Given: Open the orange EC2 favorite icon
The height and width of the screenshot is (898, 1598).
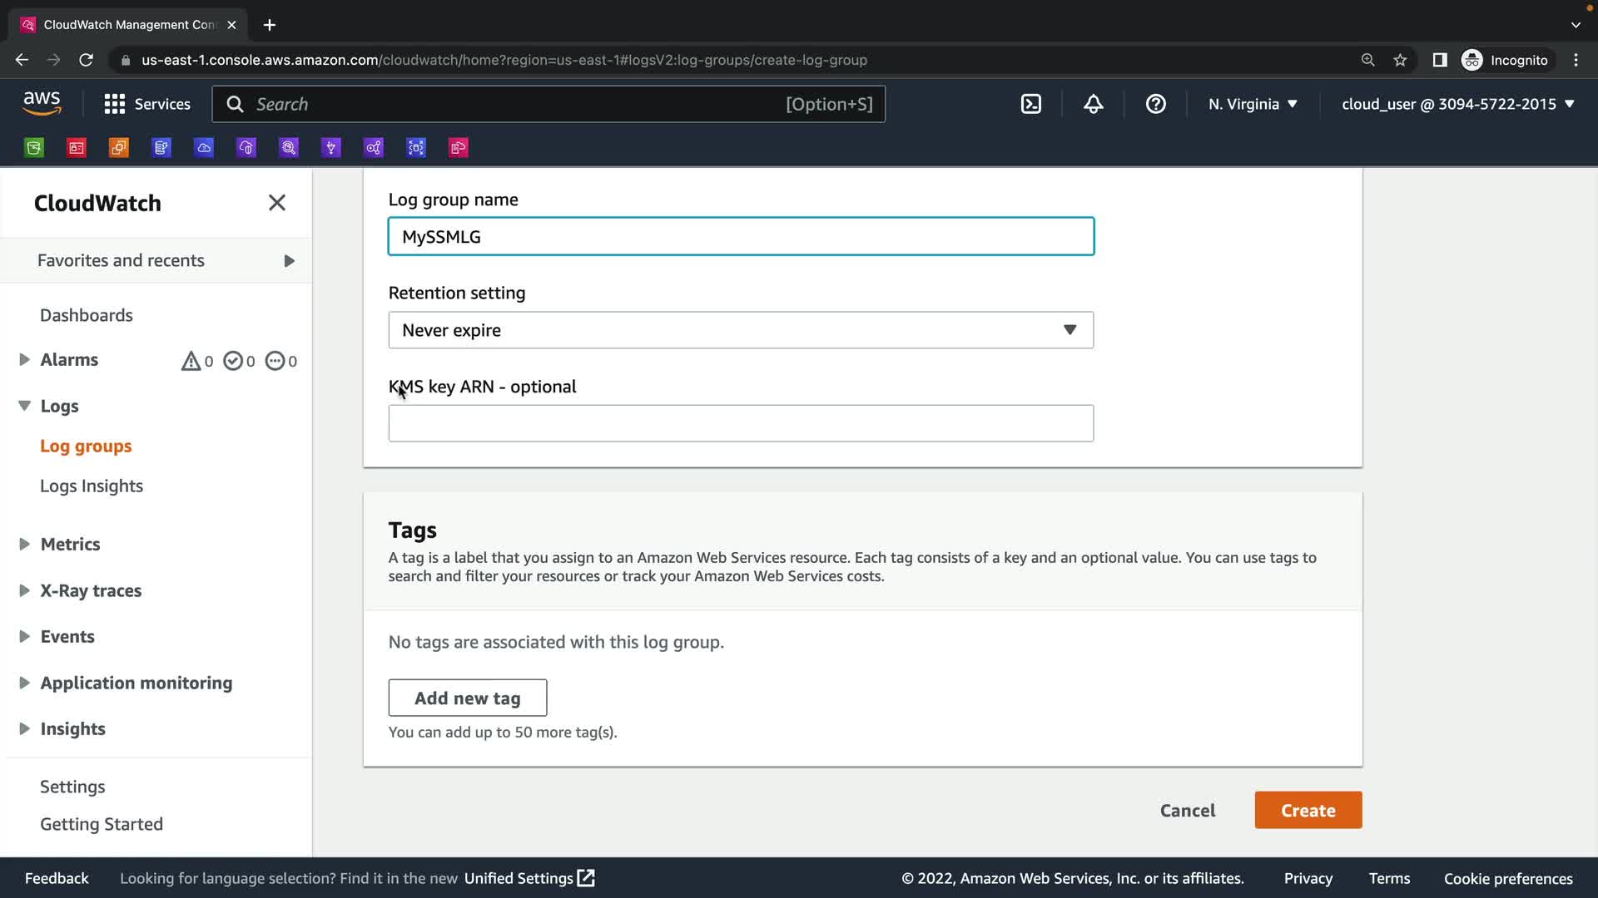Looking at the screenshot, I should (x=119, y=148).
